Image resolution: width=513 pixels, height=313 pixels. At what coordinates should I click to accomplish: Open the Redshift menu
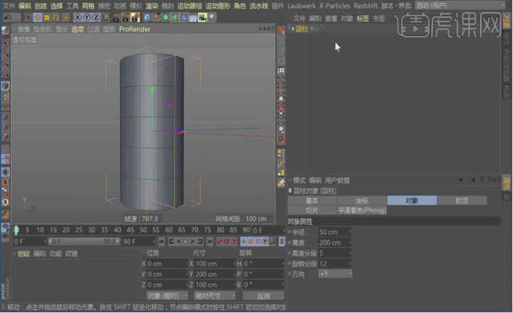pyautogui.click(x=366, y=6)
